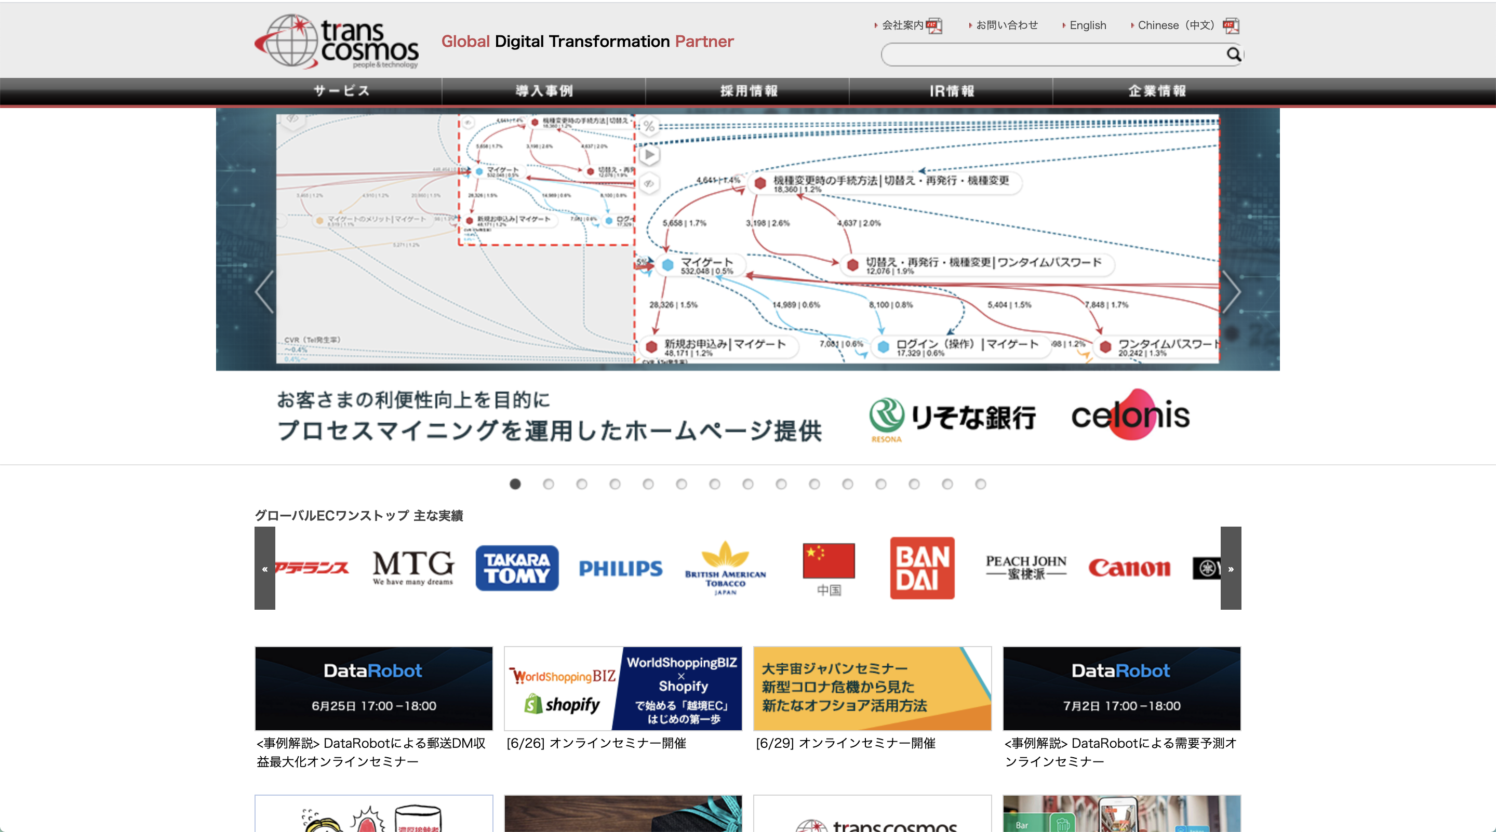Select the second carousel dot

tap(548, 484)
